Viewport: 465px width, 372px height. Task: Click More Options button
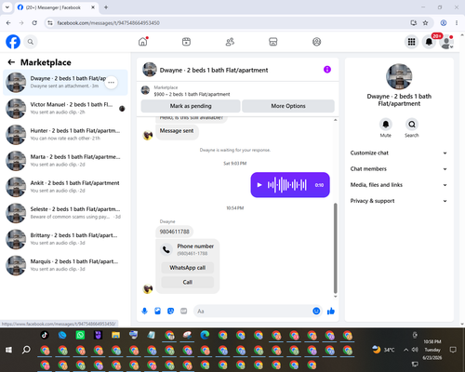click(288, 106)
